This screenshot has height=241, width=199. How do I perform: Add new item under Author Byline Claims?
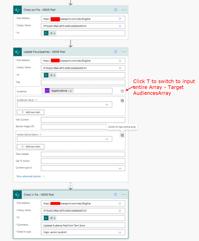coord(31,147)
